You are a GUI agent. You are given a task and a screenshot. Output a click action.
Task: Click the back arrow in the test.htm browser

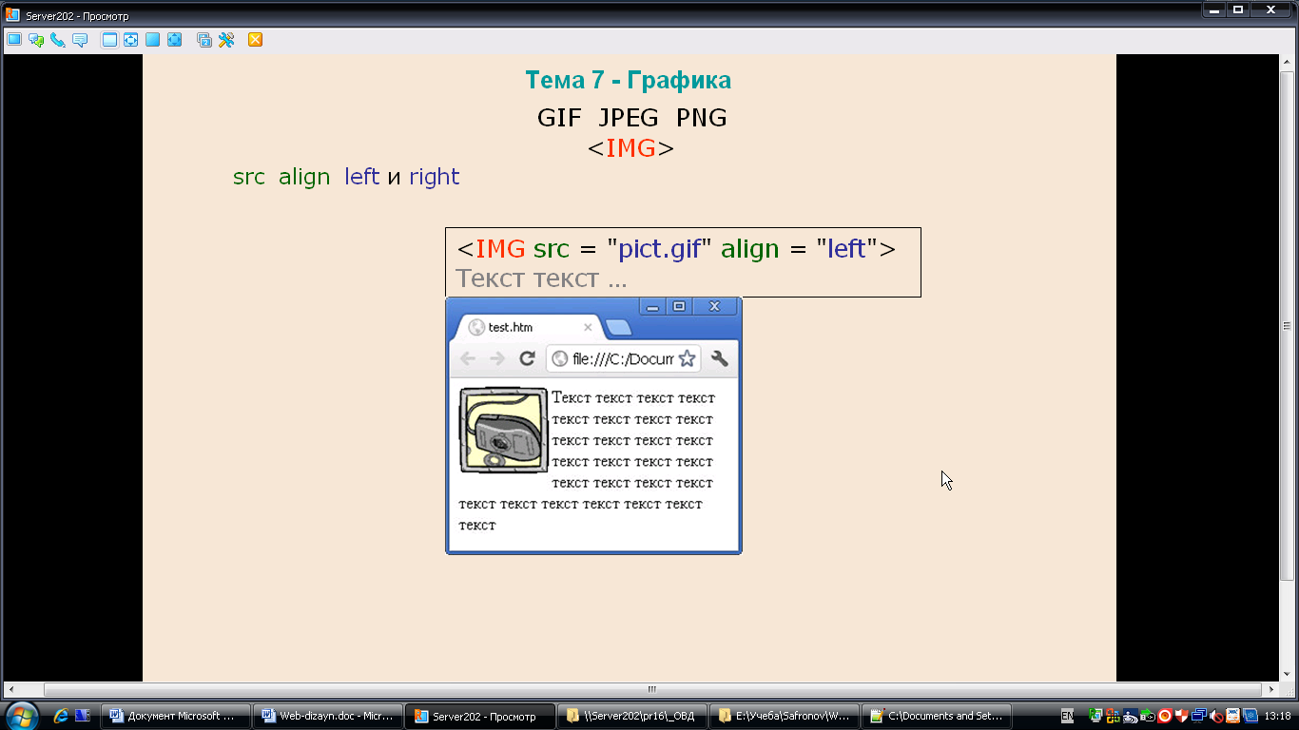468,358
